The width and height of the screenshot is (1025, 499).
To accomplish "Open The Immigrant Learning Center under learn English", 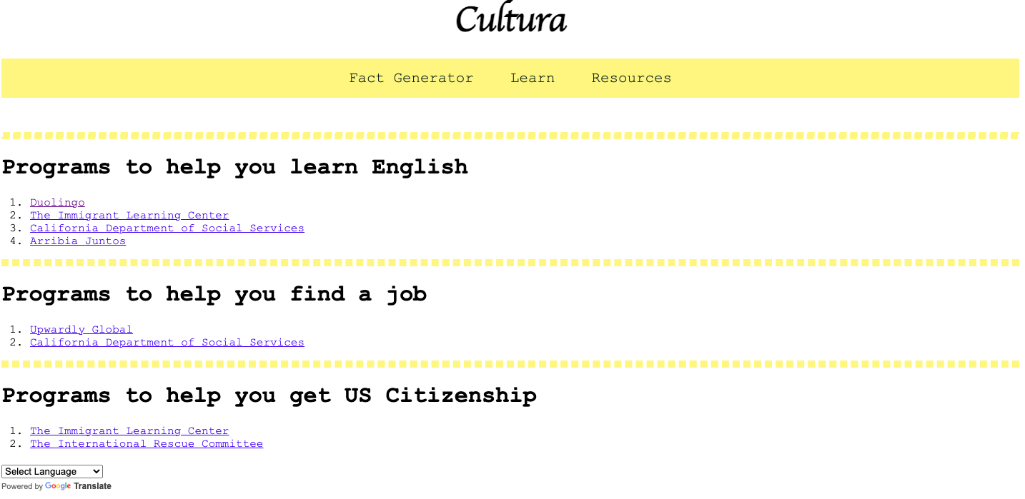I will pyautogui.click(x=129, y=216).
